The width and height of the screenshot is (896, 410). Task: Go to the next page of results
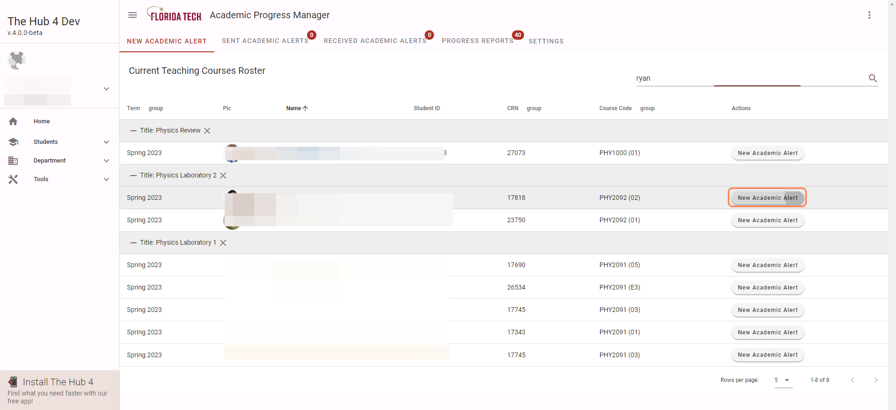pyautogui.click(x=875, y=380)
